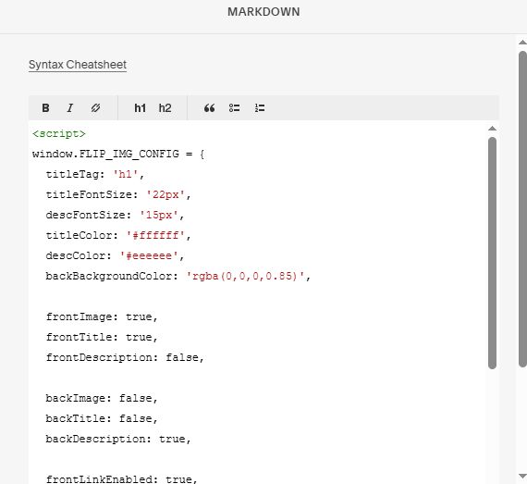This screenshot has height=484, width=527.
Task: Click the frontDescription false value
Action: tap(182, 357)
